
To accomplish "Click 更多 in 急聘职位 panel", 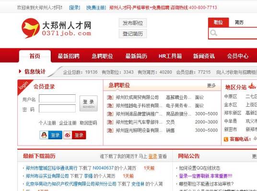I will 211,85.
